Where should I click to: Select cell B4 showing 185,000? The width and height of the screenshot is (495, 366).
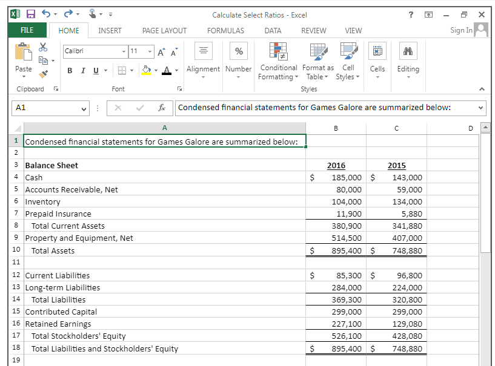337,177
